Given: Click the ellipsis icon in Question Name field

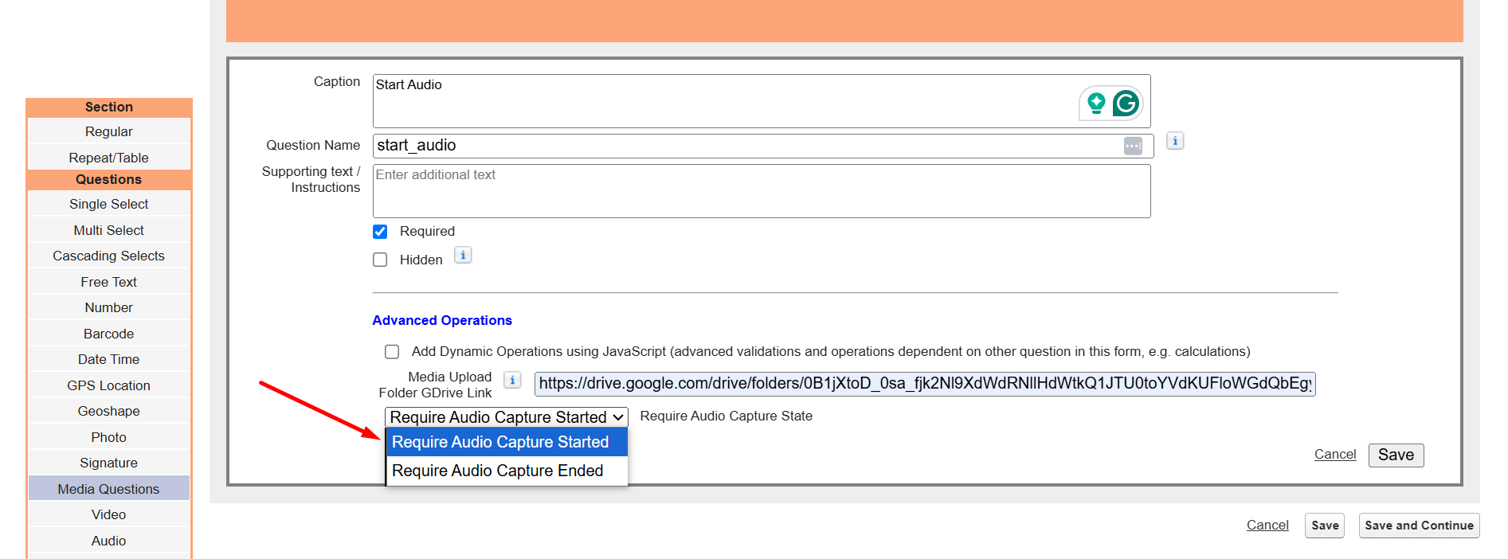Looking at the screenshot, I should coord(1133,146).
